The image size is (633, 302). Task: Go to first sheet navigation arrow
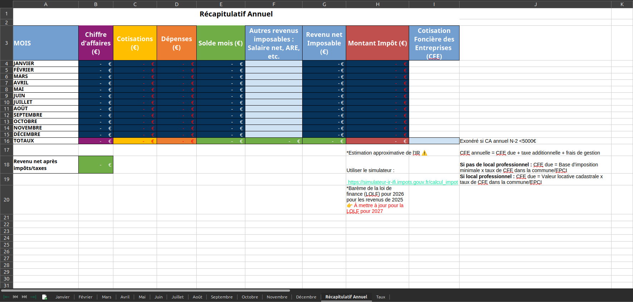(6, 297)
